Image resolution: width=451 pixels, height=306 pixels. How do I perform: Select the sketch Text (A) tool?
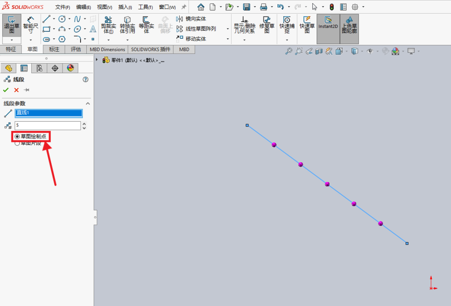pyautogui.click(x=92, y=29)
